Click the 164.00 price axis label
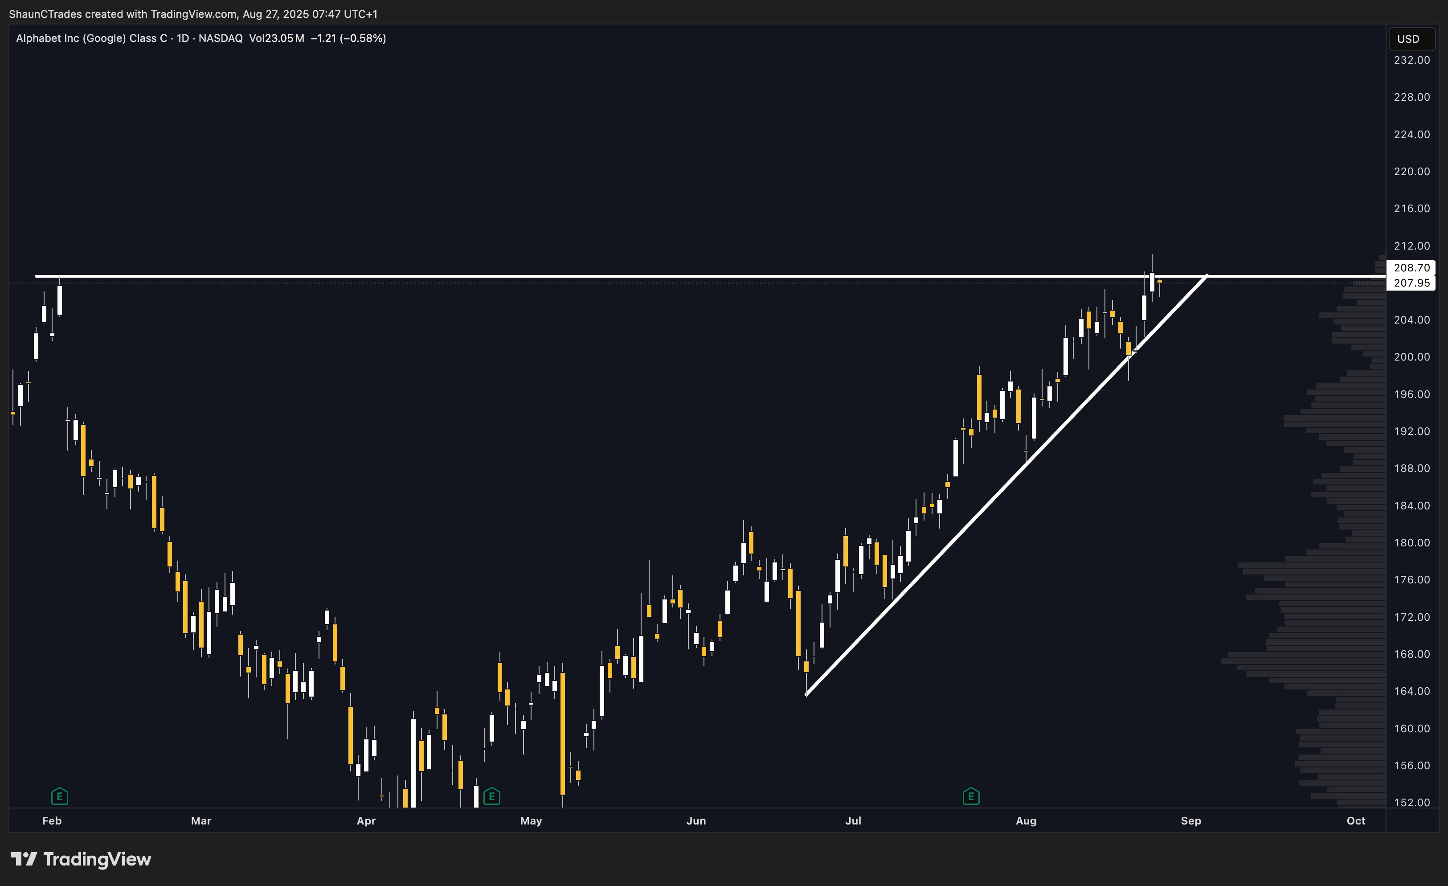 pyautogui.click(x=1412, y=691)
